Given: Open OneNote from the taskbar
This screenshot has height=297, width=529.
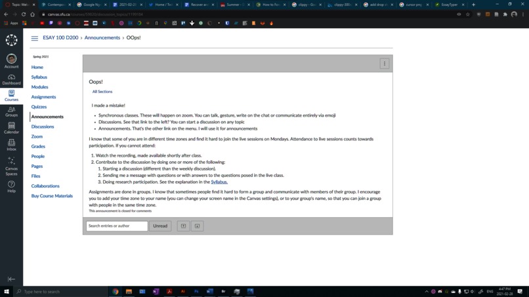Looking at the screenshot, I should click(x=156, y=292).
